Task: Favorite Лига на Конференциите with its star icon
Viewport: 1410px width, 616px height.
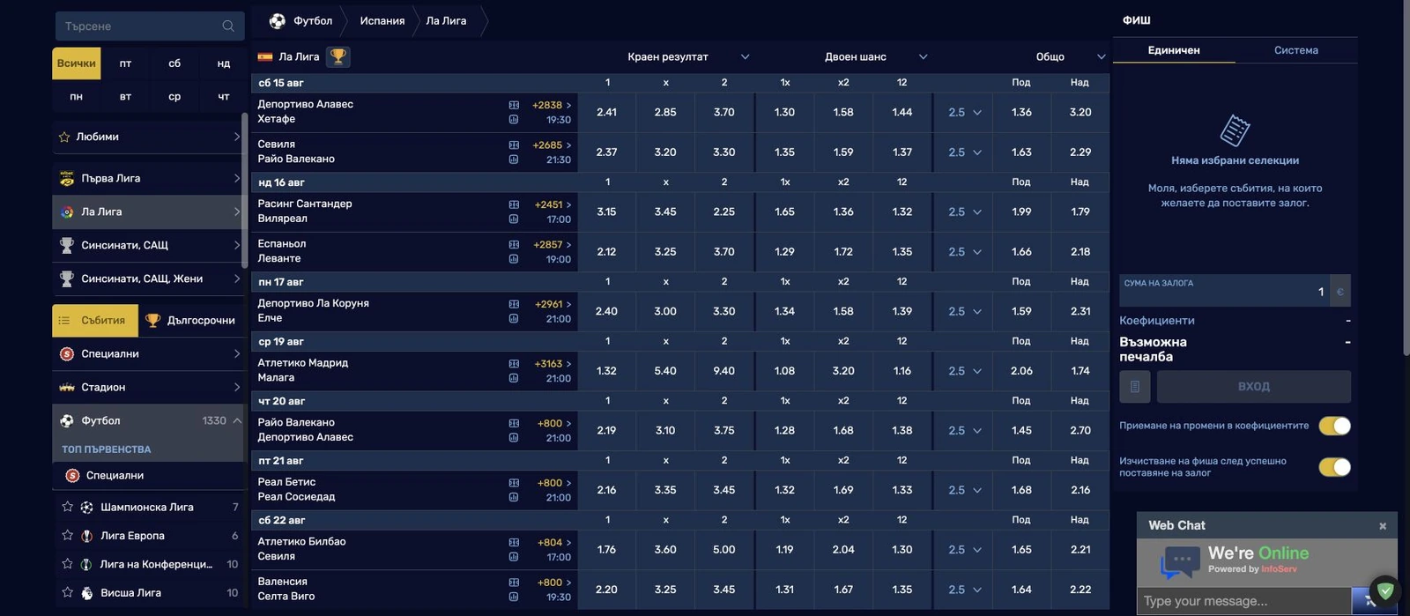Action: tap(67, 564)
